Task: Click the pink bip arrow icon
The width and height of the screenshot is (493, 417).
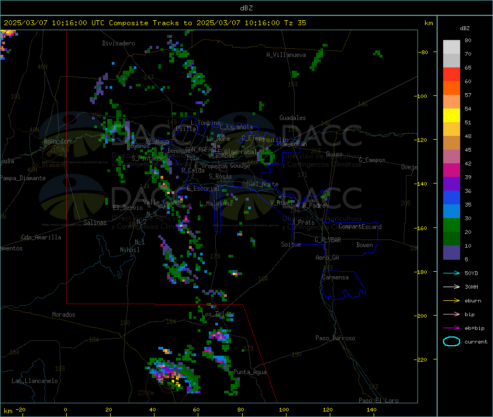Action: click(451, 314)
